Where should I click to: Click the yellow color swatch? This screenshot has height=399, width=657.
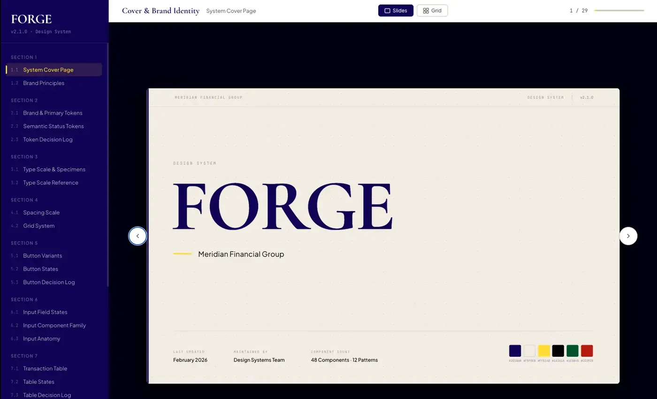pos(543,351)
